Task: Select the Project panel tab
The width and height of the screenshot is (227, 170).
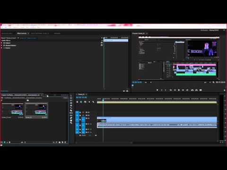Action: [x=20, y=95]
